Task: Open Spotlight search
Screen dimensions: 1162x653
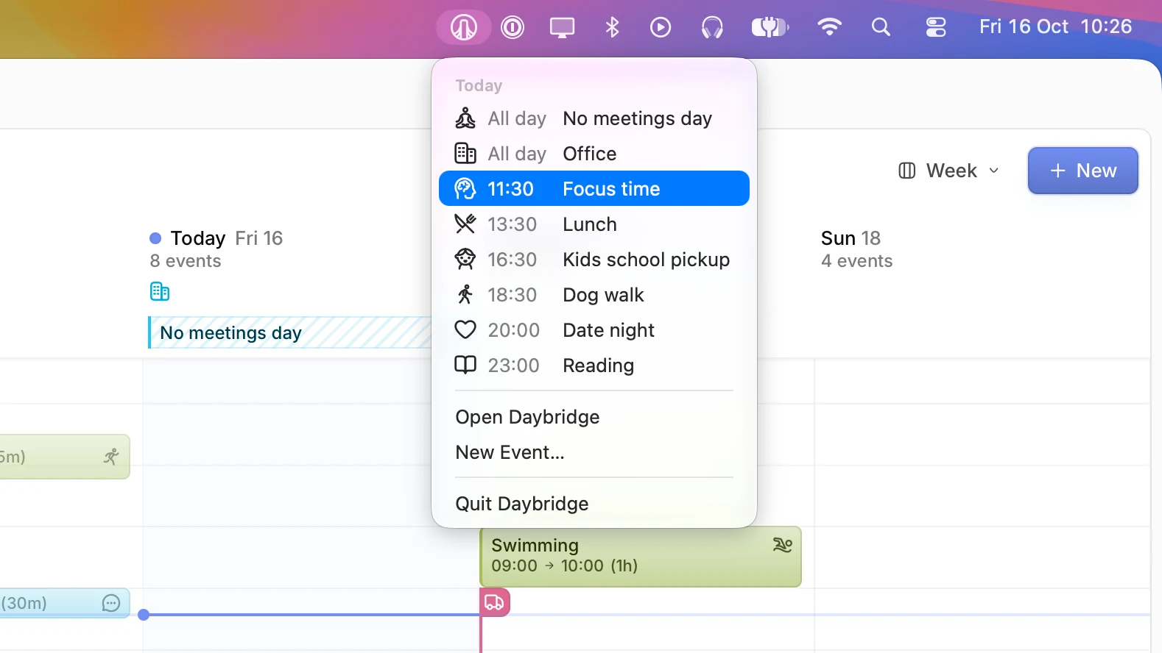Action: (881, 28)
